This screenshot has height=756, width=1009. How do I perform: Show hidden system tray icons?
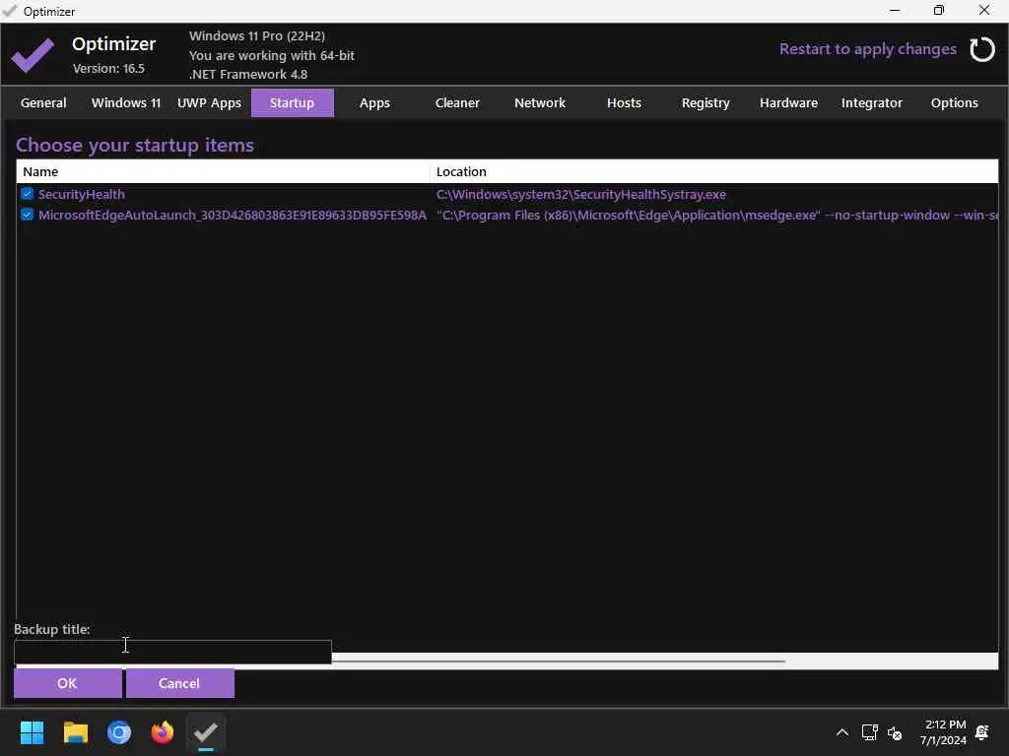point(841,732)
